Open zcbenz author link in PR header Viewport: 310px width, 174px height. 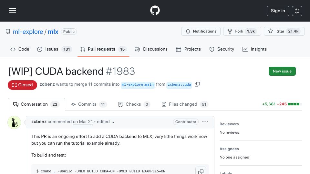tap(47, 84)
